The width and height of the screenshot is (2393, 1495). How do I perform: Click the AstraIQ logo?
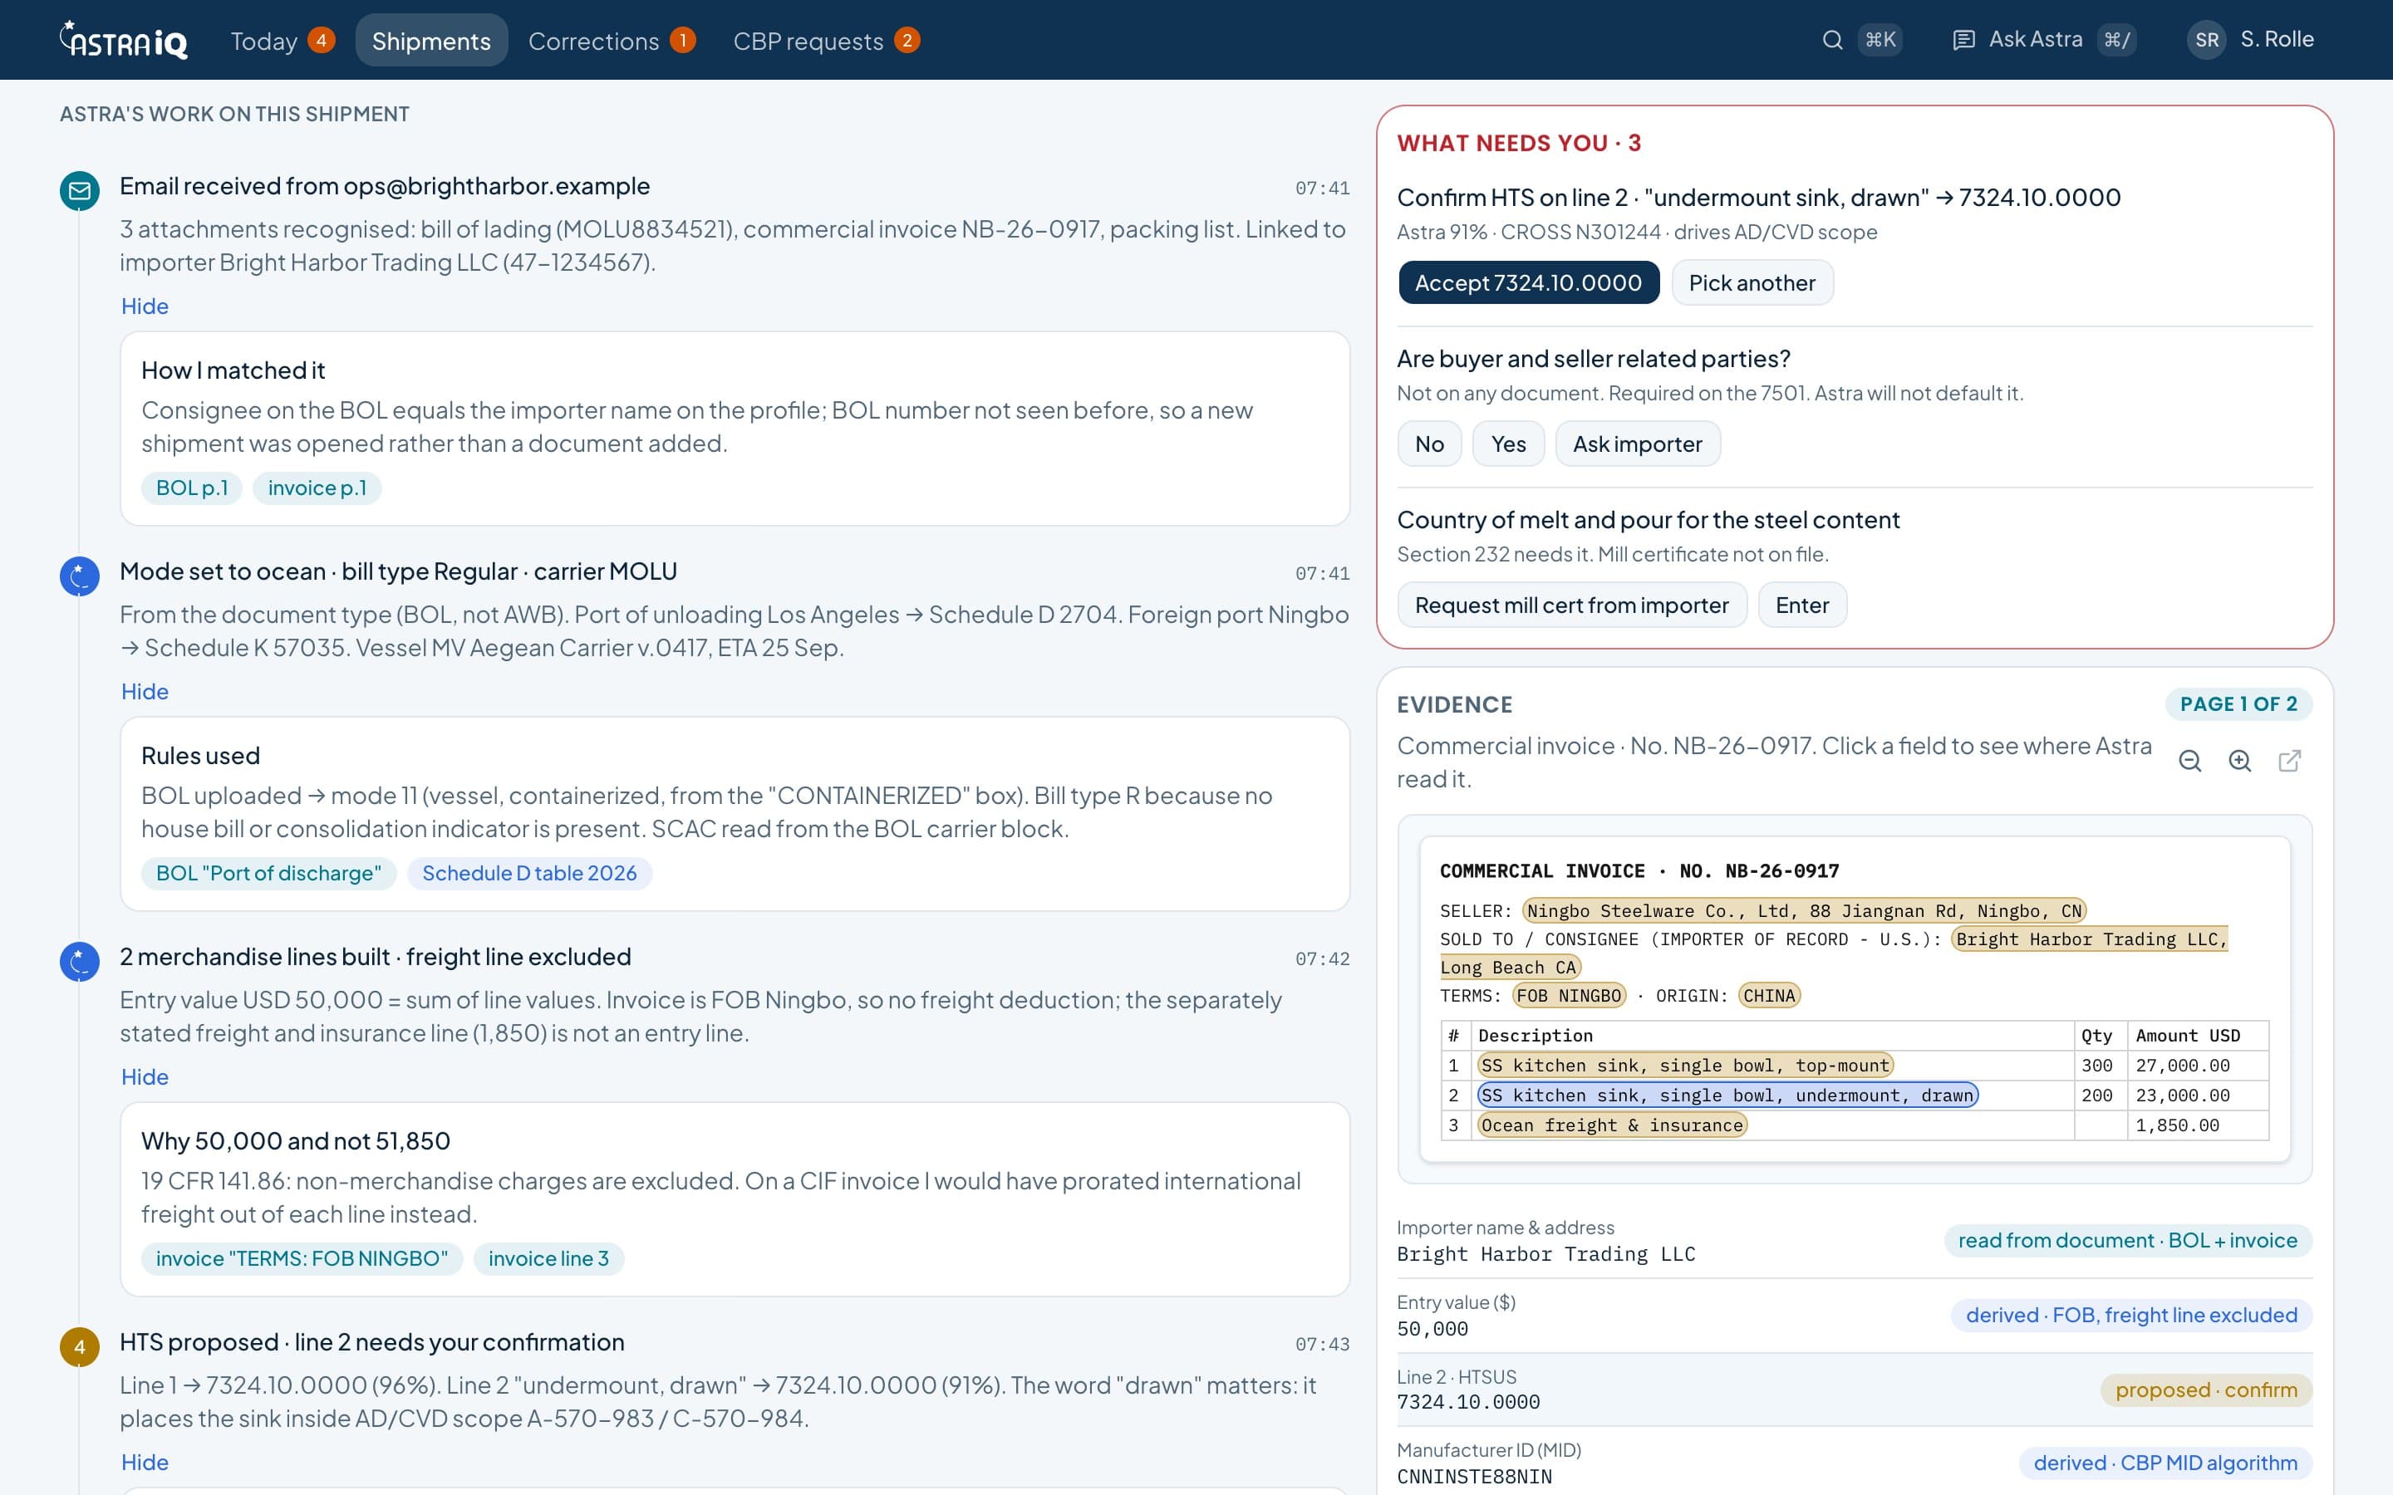124,41
